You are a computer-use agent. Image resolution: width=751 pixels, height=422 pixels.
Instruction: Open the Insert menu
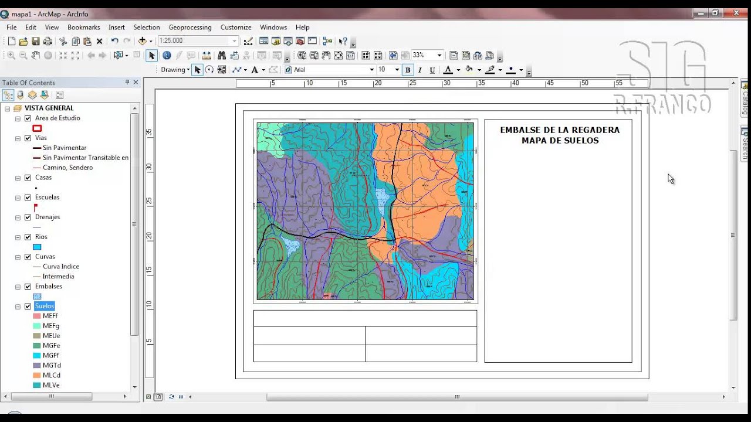pos(117,28)
